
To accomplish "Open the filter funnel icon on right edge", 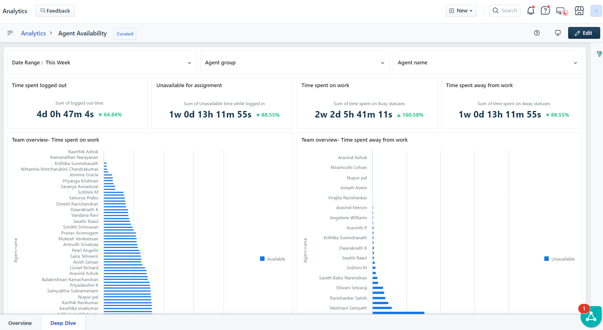I will [x=599, y=54].
